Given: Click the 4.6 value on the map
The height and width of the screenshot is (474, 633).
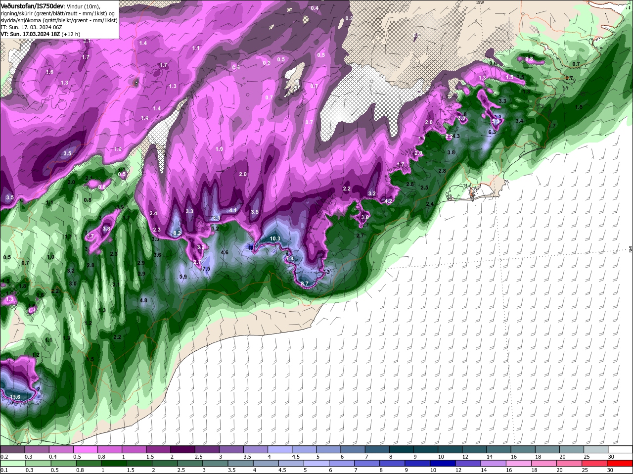Looking at the screenshot, I should pos(225,252).
